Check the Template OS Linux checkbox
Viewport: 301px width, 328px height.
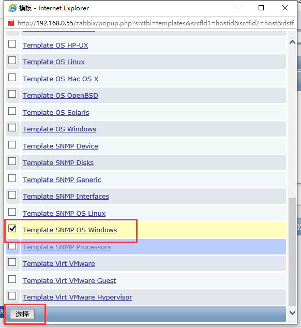click(12, 61)
